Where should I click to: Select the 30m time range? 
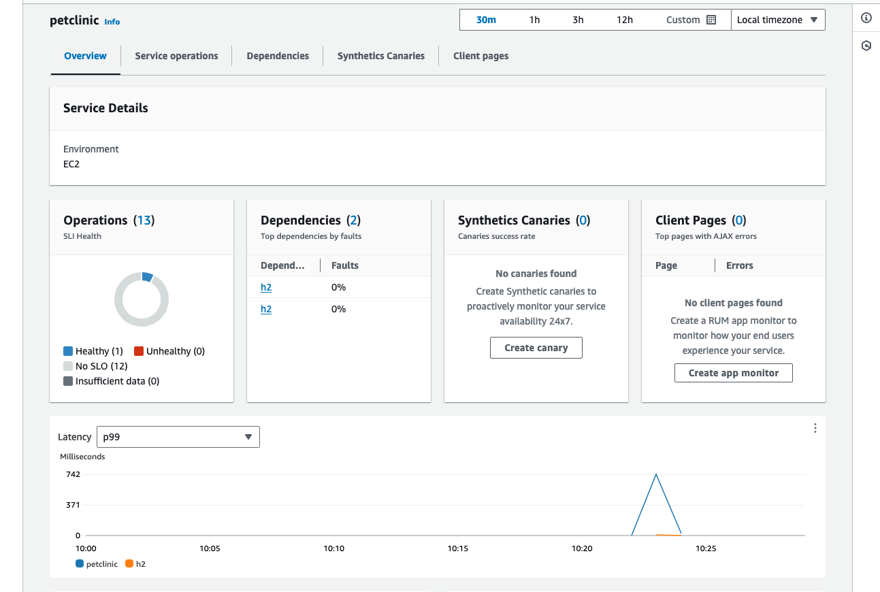(x=486, y=19)
